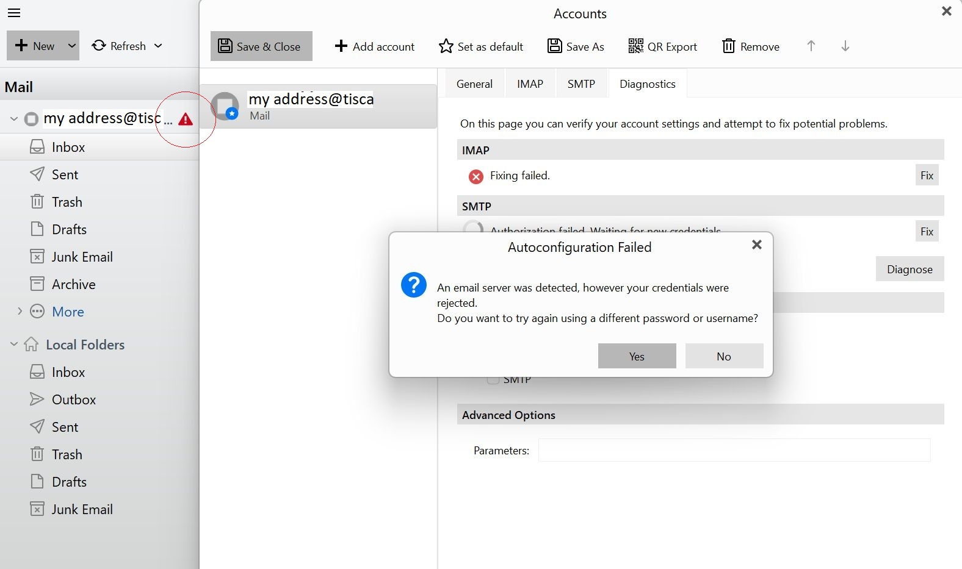Switch to the IMAP tab
Screen dimensions: 962x569
pyautogui.click(x=530, y=84)
